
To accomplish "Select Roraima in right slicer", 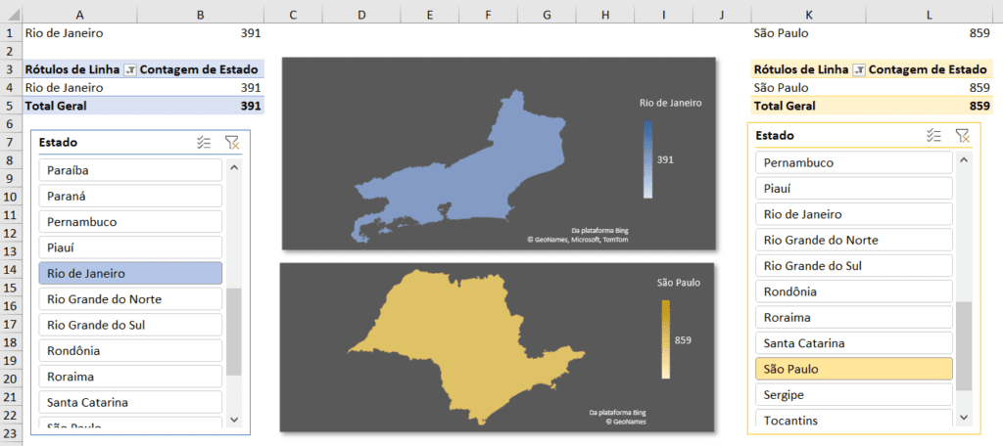I will tap(854, 317).
